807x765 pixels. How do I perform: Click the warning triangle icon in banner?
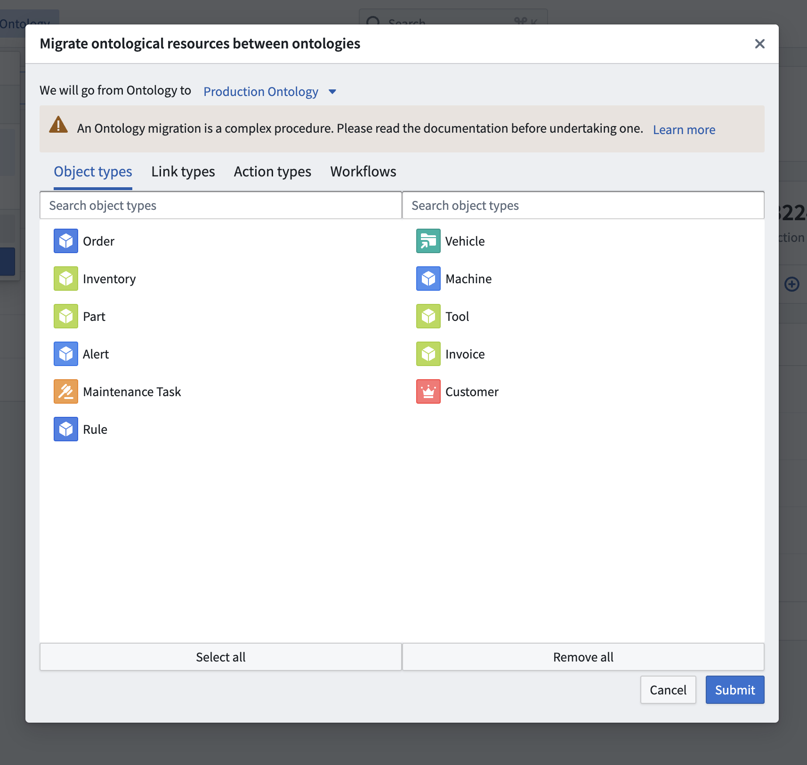(x=58, y=125)
